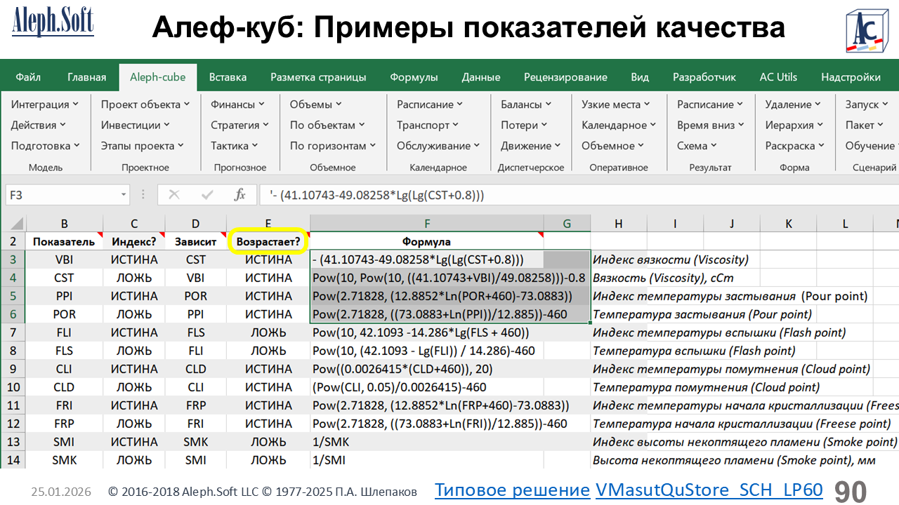Click the highlighted Возрастает? header cell
899x505 pixels.
tap(268, 242)
